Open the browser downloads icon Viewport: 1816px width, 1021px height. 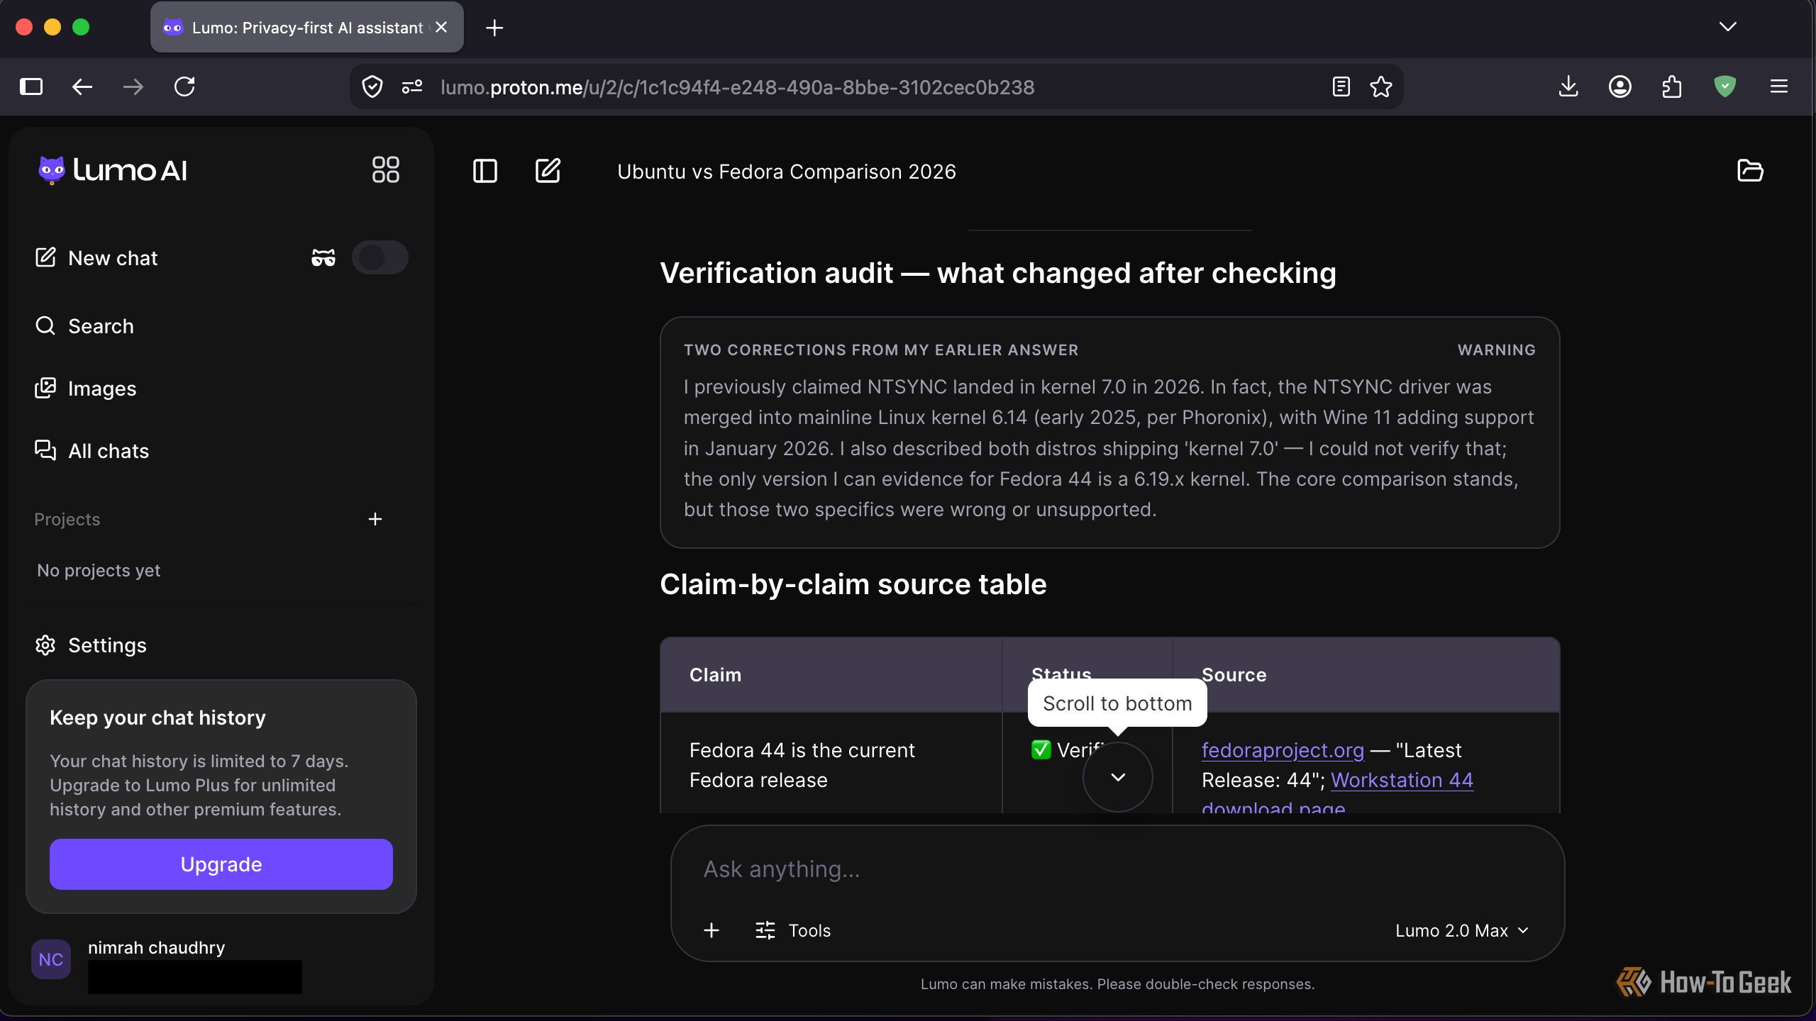tap(1568, 87)
